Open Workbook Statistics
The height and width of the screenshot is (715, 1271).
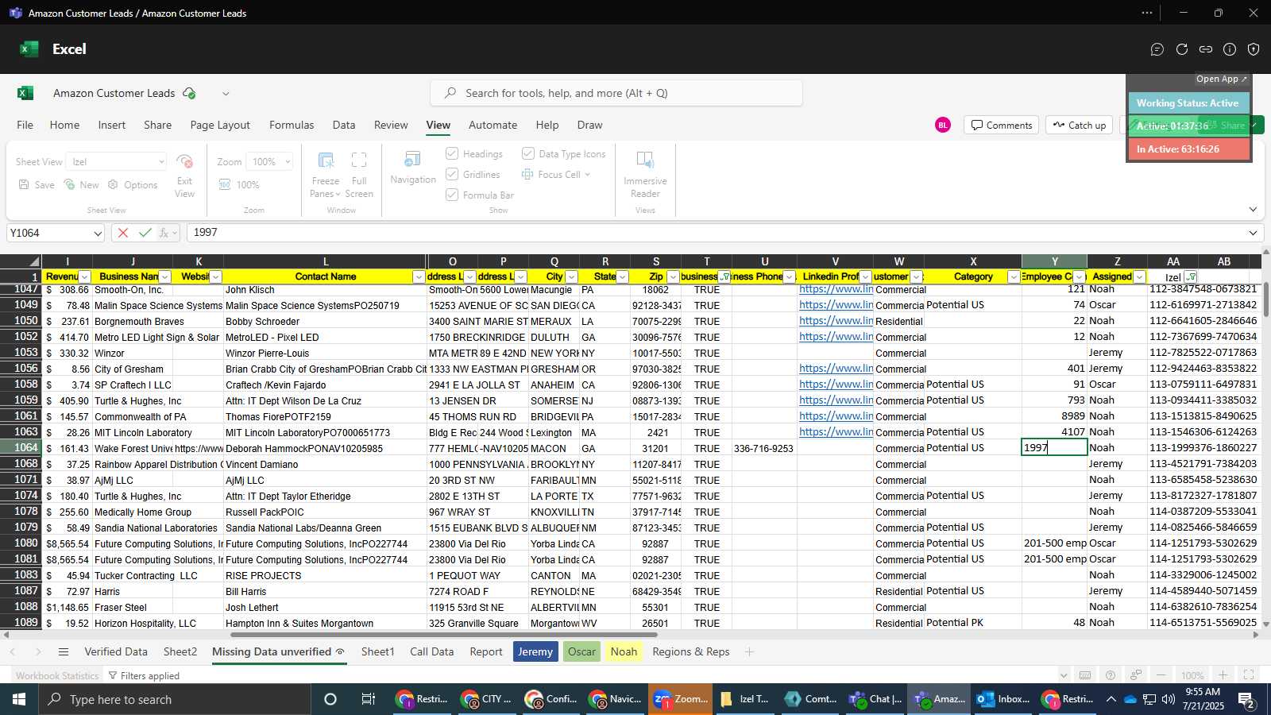point(57,675)
